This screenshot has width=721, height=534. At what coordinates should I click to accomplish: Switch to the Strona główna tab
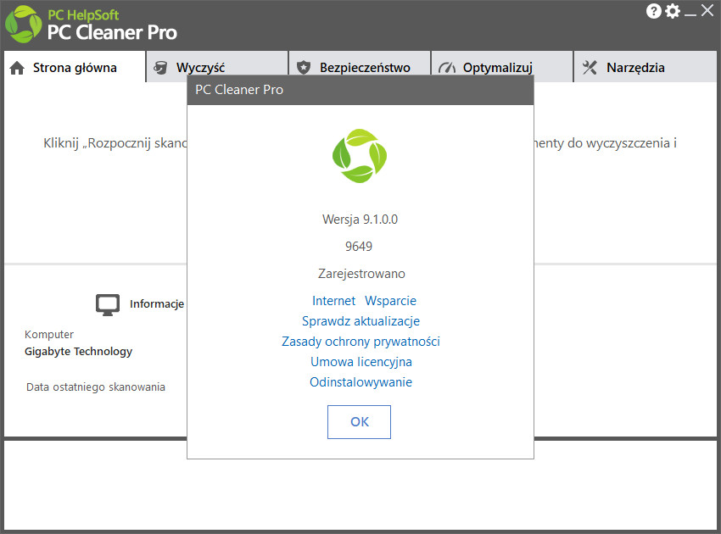(x=75, y=67)
